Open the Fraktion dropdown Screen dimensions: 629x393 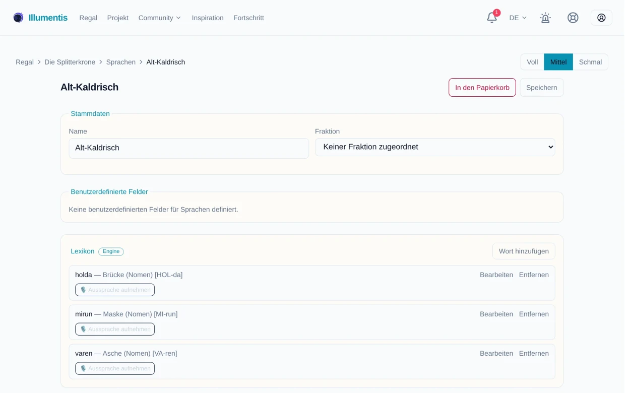[435, 147]
